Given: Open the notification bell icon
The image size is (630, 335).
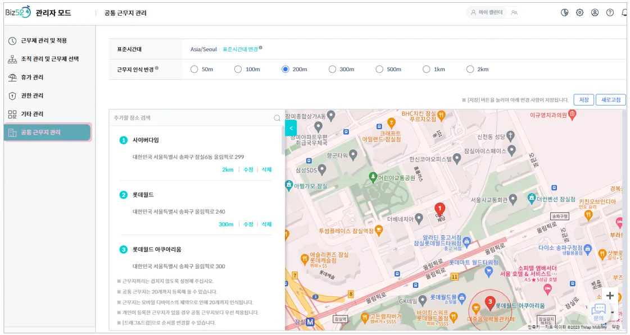Looking at the screenshot, I should [625, 12].
